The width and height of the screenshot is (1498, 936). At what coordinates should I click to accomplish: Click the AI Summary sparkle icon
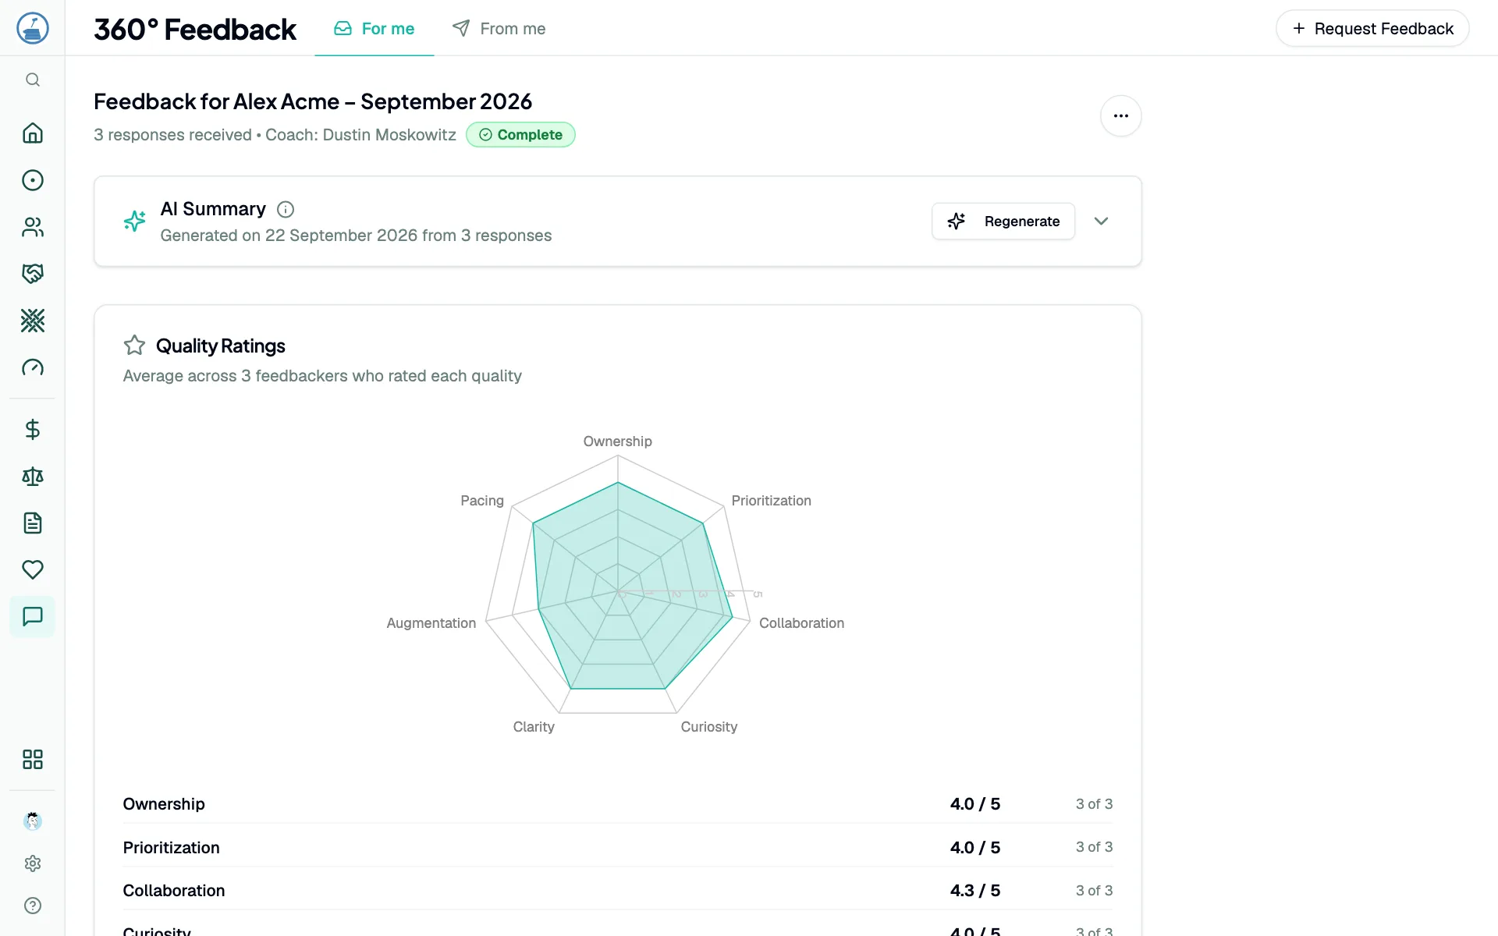(x=134, y=222)
